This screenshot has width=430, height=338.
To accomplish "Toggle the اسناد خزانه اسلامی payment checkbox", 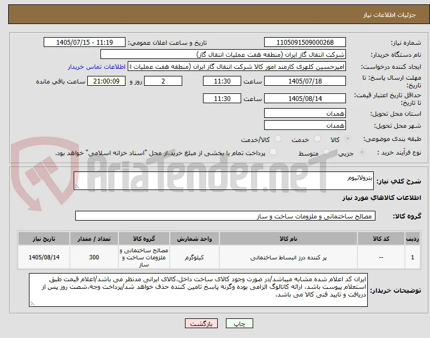I will [273, 152].
